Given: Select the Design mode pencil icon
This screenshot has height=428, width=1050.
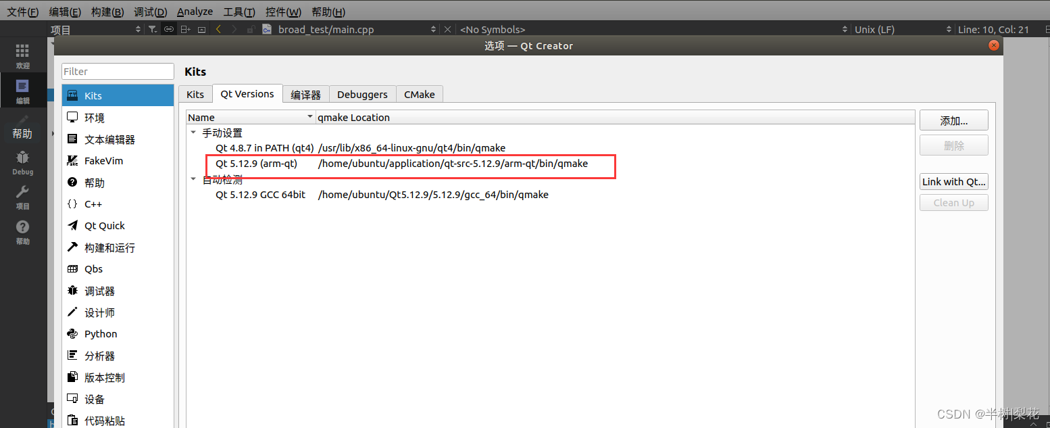Looking at the screenshot, I should pos(23,120).
